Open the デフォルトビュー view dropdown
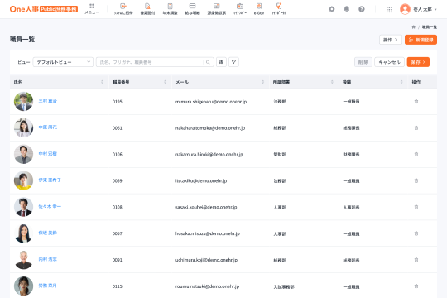 63,62
